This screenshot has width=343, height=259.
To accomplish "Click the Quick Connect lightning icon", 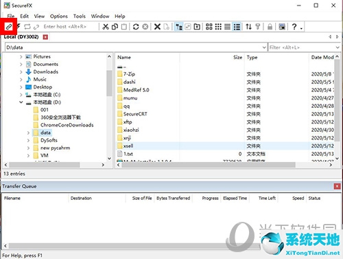I will [19, 27].
